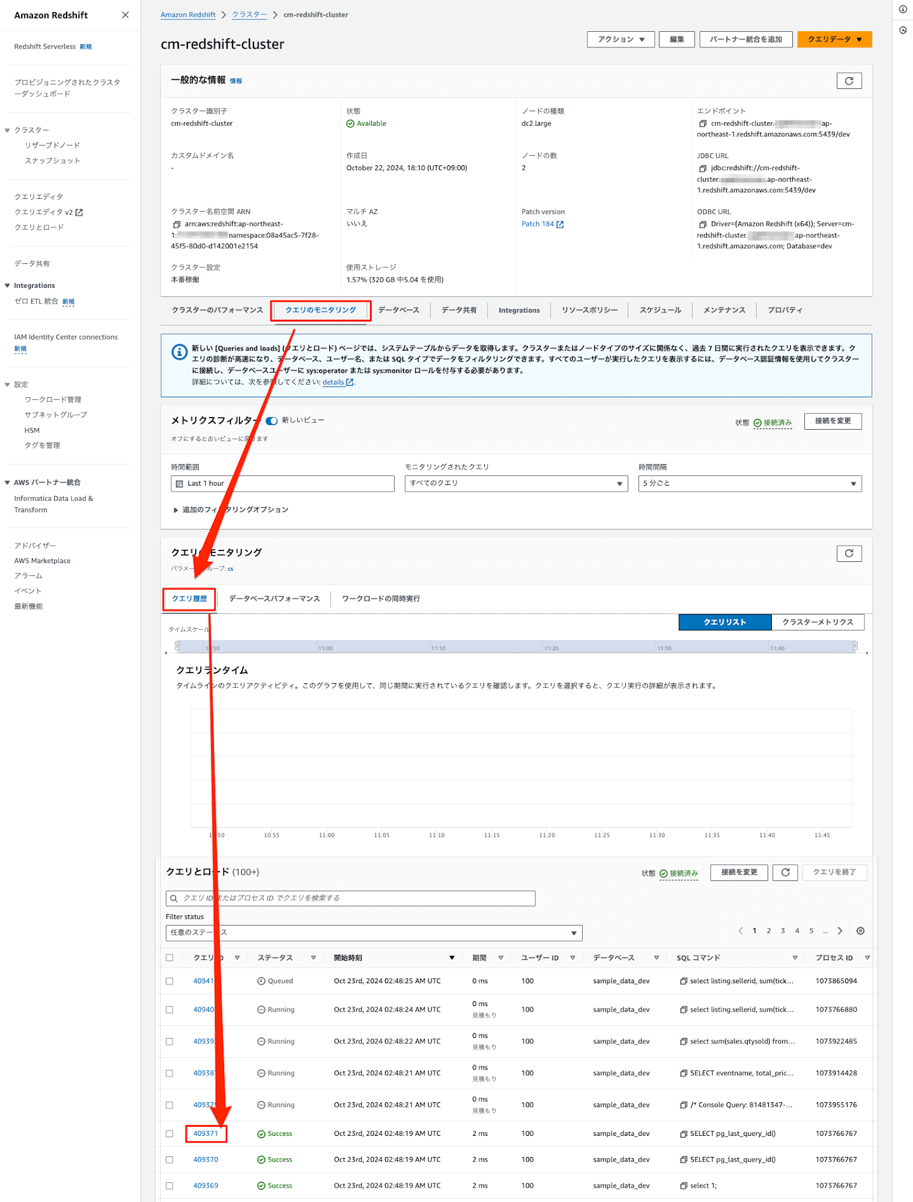
Task: Check the checkbox for query 409370
Action: click(169, 1160)
